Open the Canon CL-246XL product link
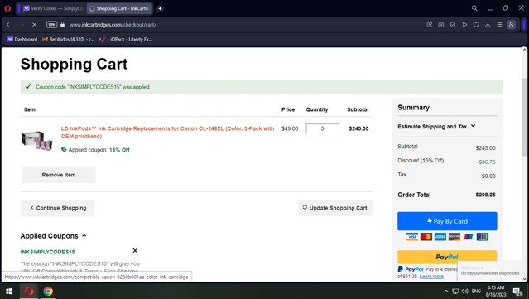 pos(167,133)
